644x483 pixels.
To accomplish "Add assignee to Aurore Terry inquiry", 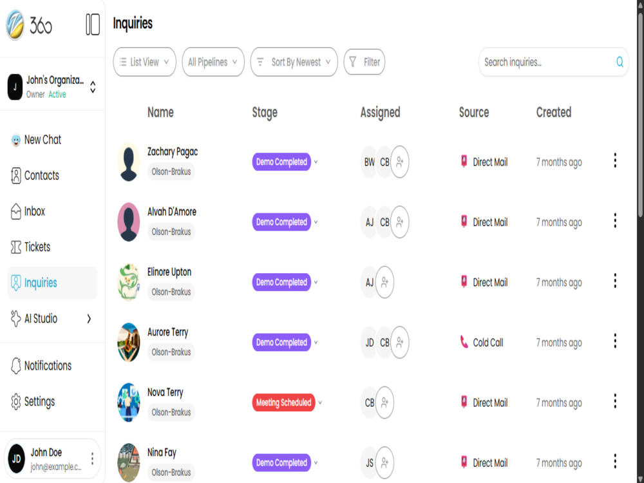I will pos(400,343).
